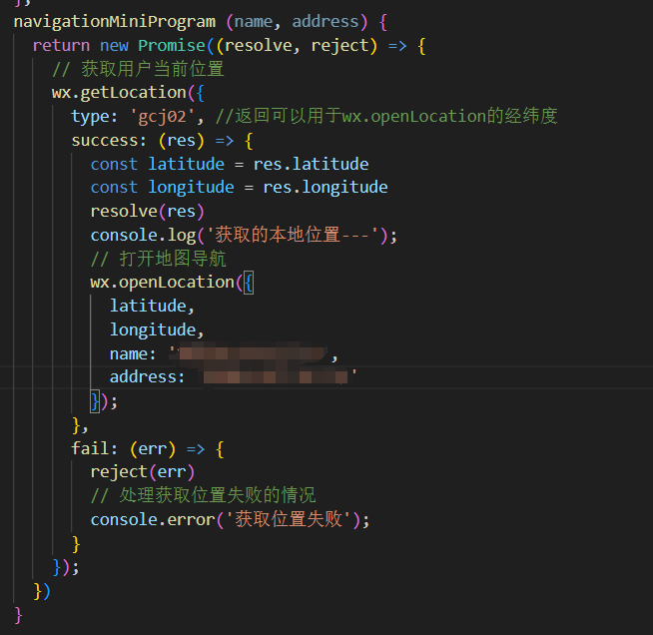This screenshot has height=635, width=653.
Task: Click 'const latitude = res.latitude' line
Action: 230,164
